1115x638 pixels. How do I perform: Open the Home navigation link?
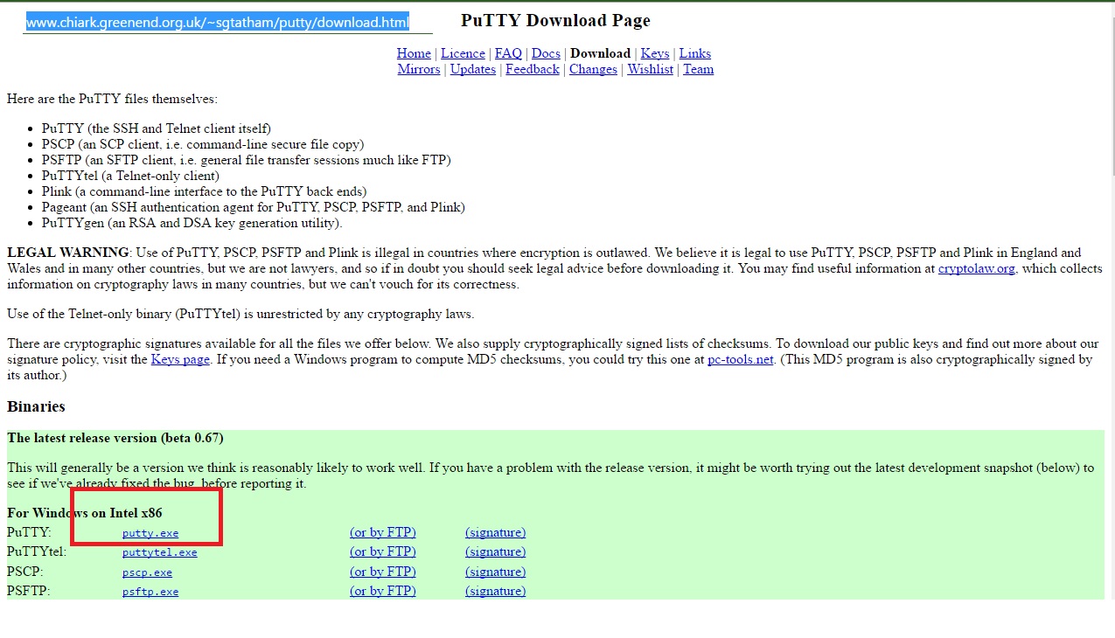tap(414, 53)
